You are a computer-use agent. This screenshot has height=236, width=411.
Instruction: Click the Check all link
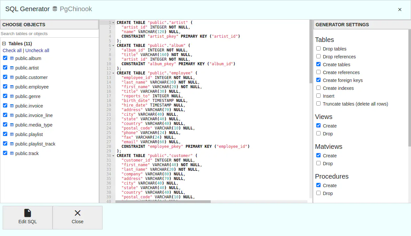[x=12, y=50]
